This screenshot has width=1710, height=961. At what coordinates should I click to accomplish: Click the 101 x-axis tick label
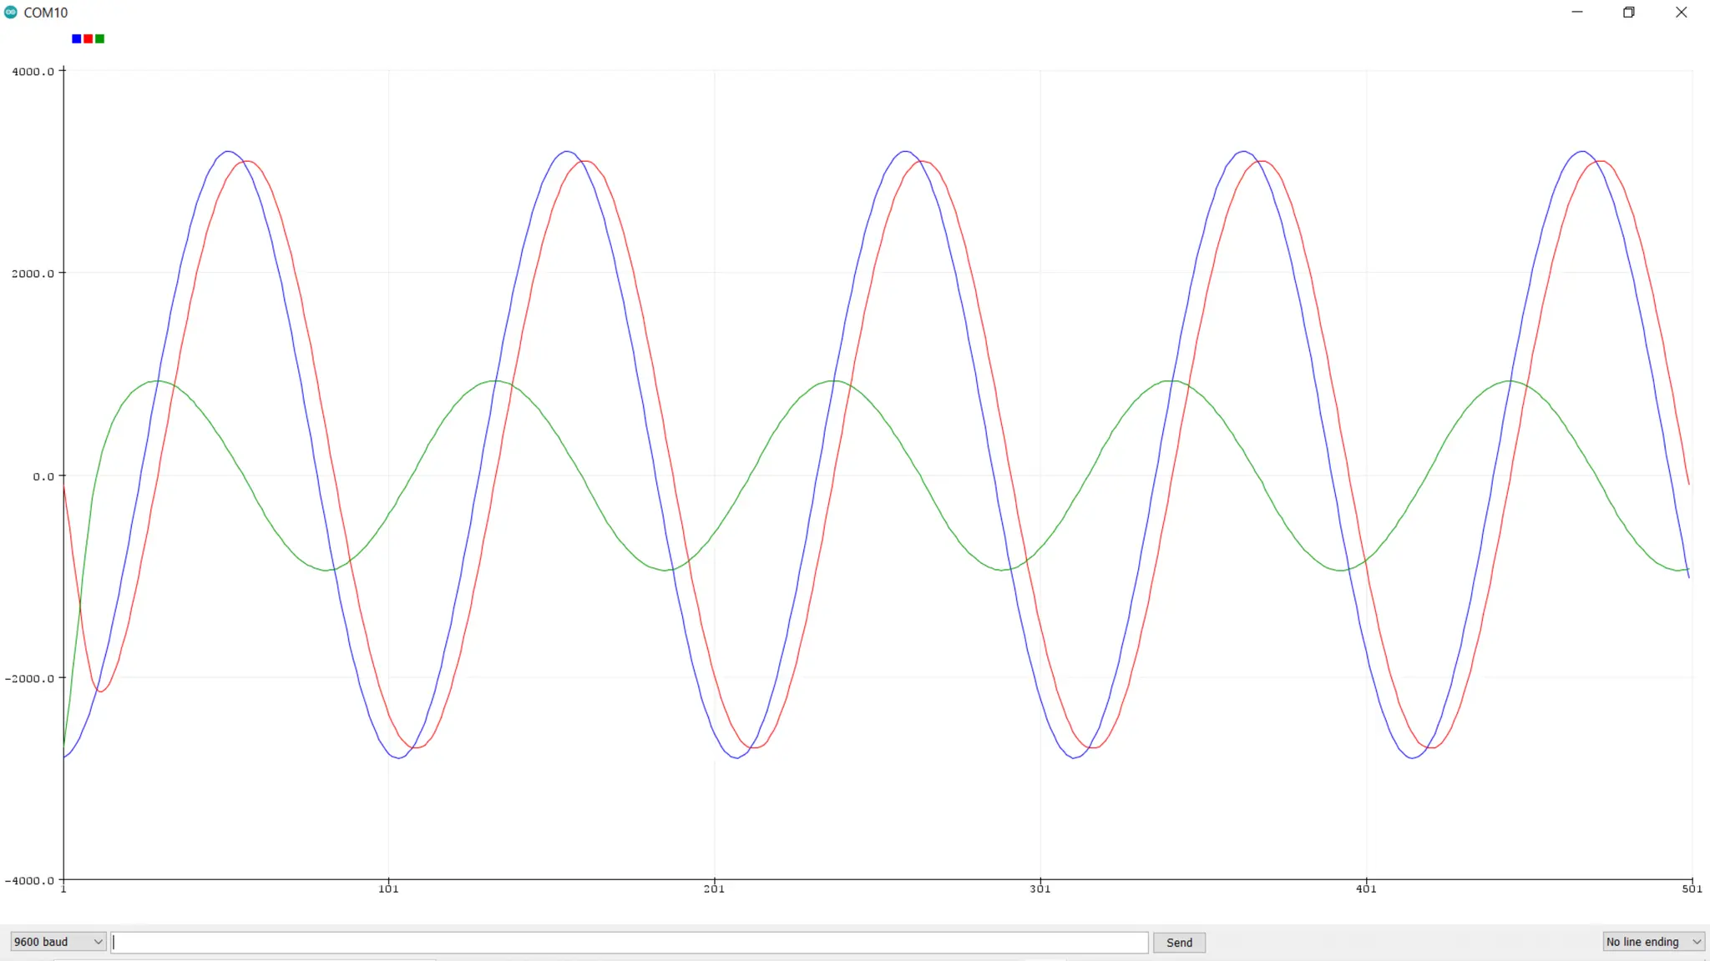[388, 889]
